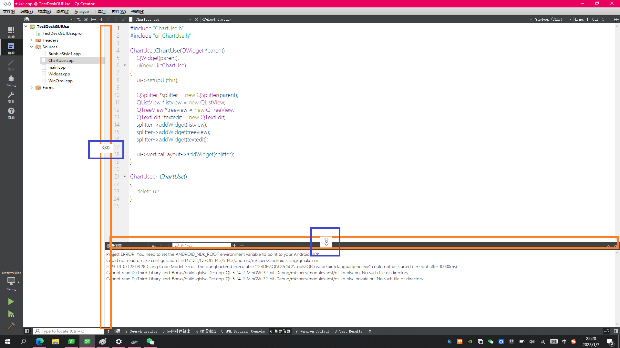Expand the Forms folder in project tree
This screenshot has height=348, width=620.
[x=32, y=88]
